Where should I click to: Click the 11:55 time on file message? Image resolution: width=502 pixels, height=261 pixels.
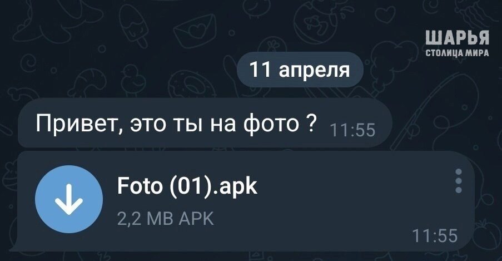[435, 235]
